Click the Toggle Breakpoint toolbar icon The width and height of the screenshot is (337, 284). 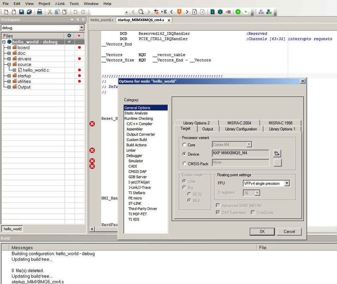click(228, 12)
